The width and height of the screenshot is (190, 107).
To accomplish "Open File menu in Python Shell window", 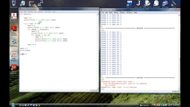I will pos(102,12).
